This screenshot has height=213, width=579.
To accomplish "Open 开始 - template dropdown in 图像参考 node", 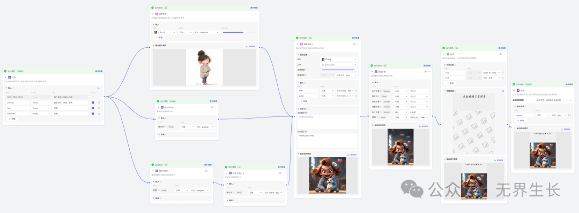I will tap(207, 32).
